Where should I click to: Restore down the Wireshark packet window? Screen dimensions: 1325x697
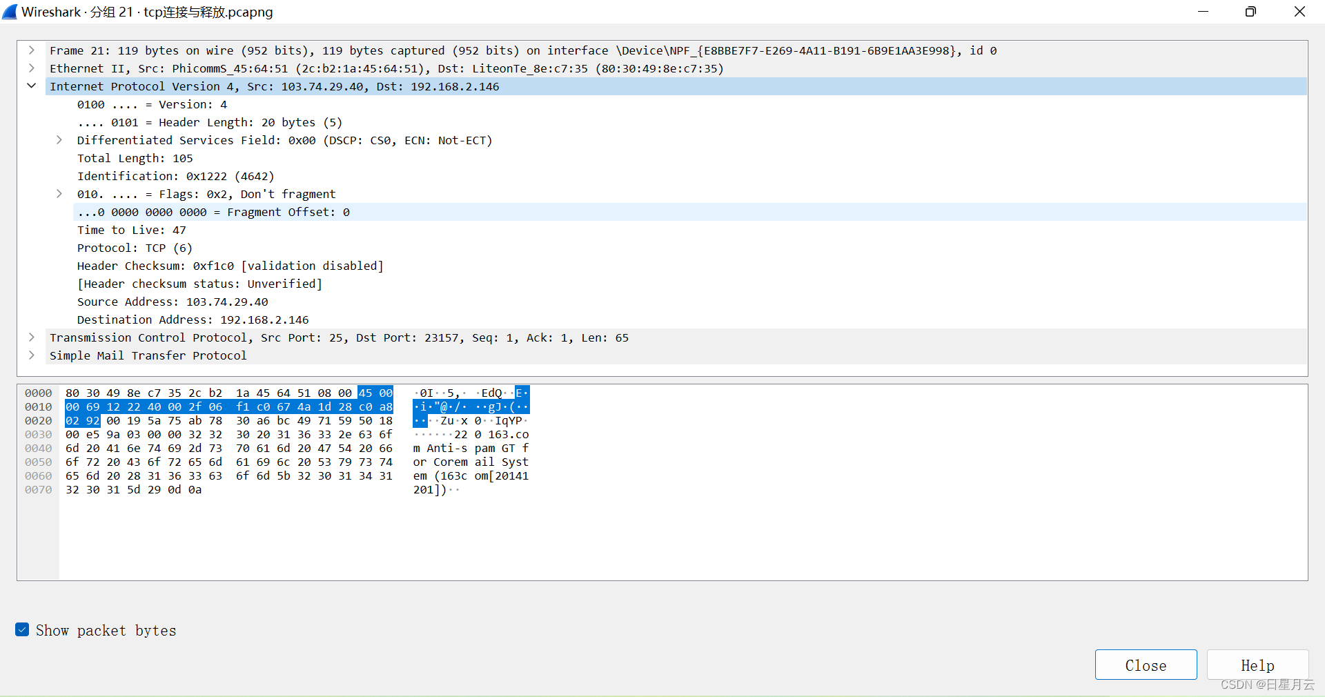1250,12
